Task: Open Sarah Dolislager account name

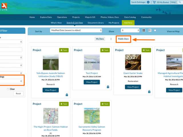Action: [138, 2]
